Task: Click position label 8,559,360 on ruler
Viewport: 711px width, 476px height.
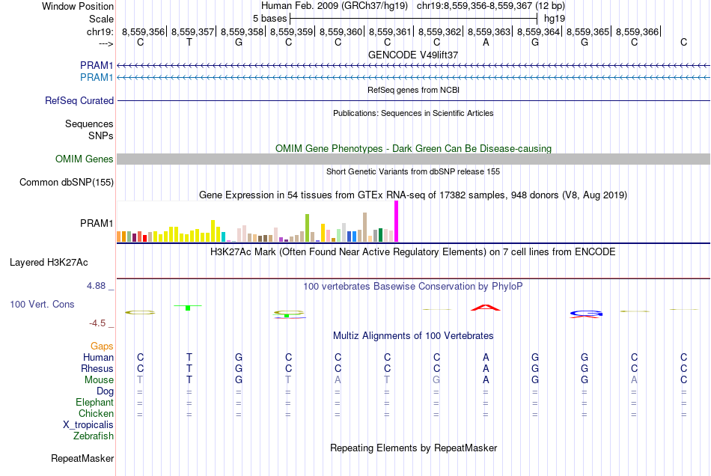Action: tap(341, 31)
